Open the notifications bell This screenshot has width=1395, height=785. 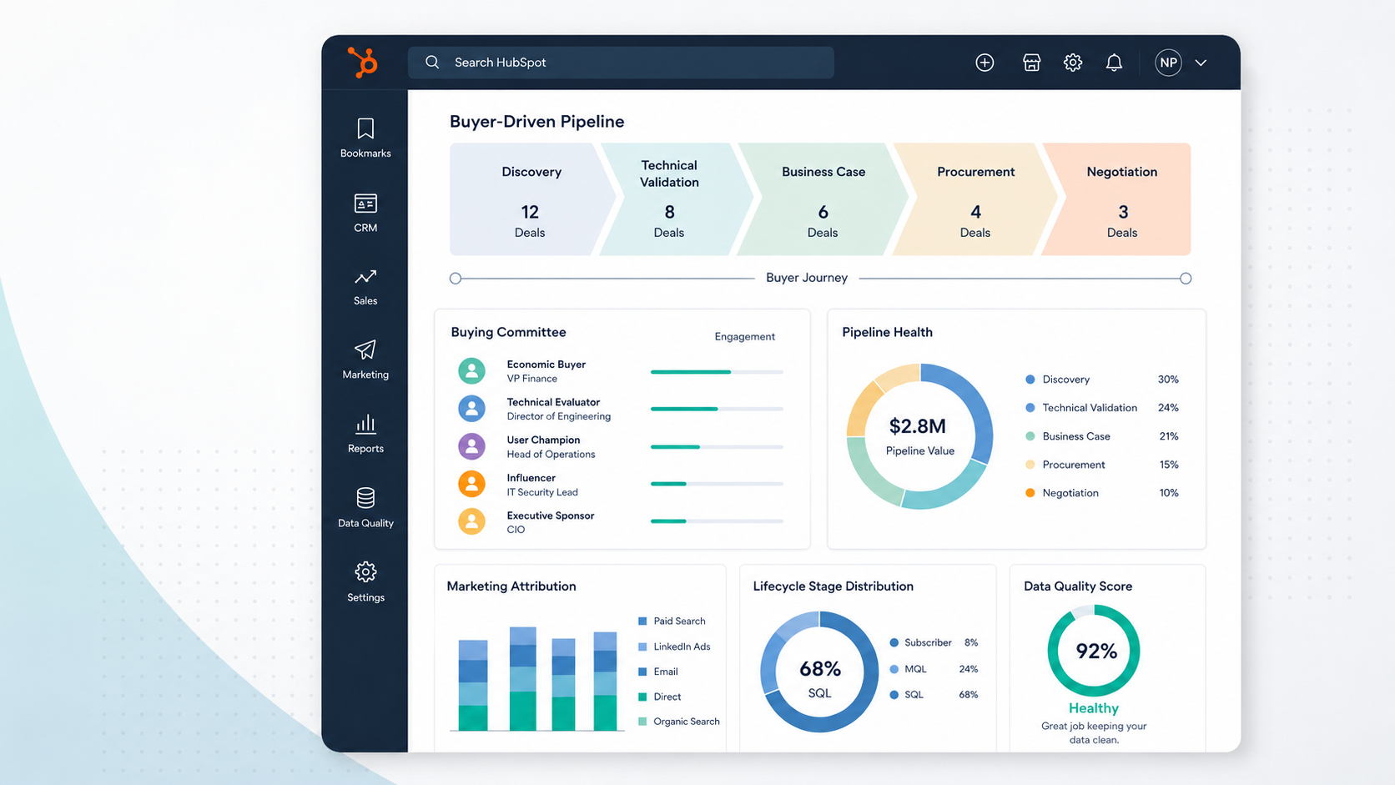point(1114,63)
